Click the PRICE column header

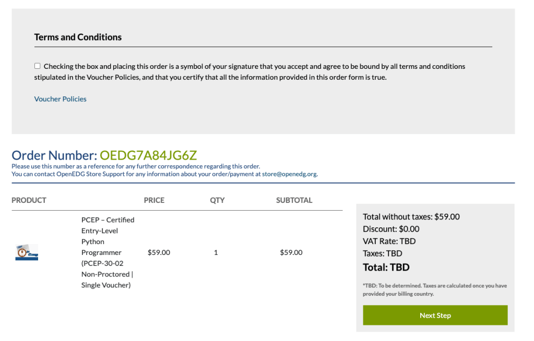tap(154, 200)
